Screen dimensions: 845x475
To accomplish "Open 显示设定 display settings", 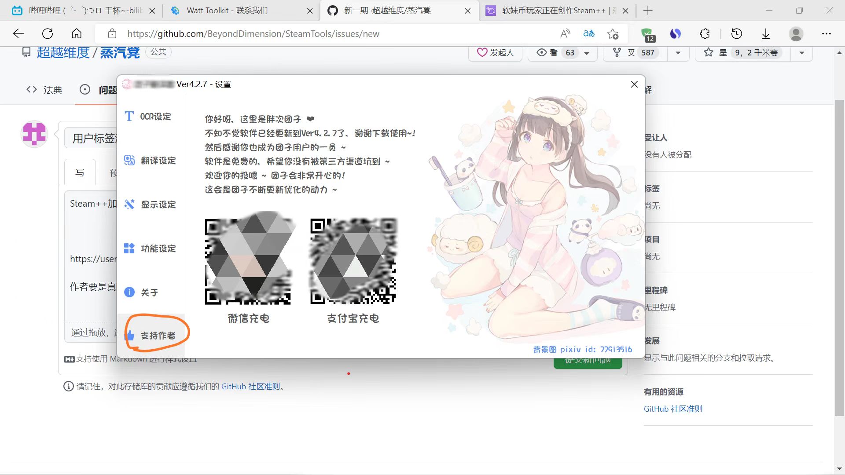I will point(151,205).
